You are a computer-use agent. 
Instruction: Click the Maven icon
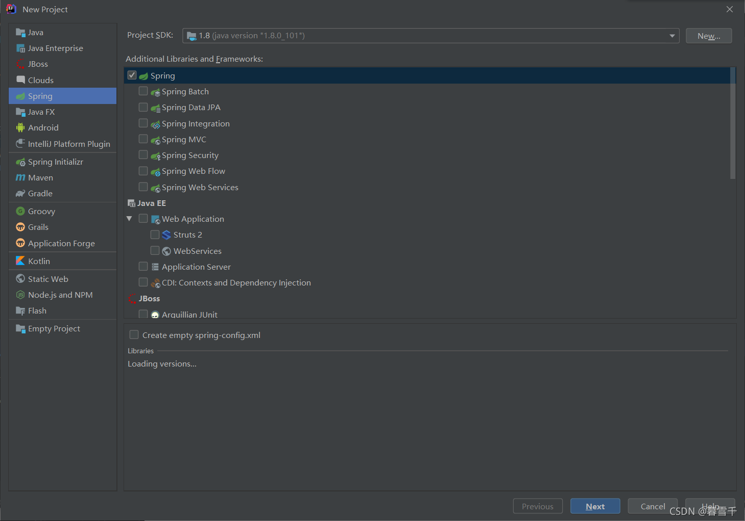click(20, 177)
